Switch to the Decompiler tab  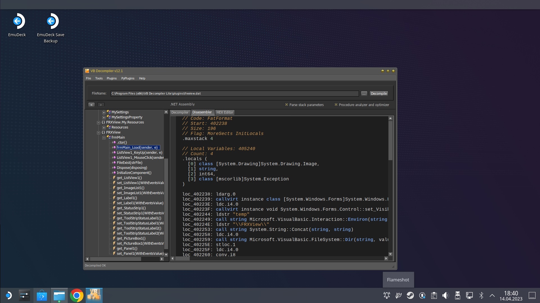coord(180,113)
